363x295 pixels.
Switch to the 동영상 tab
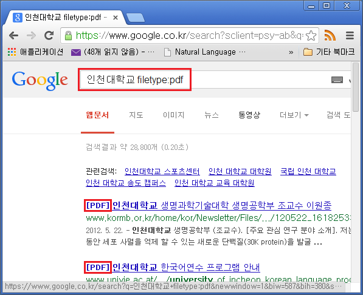point(249,115)
